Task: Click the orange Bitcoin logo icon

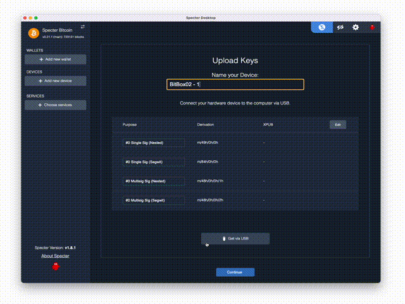Action: pos(34,33)
